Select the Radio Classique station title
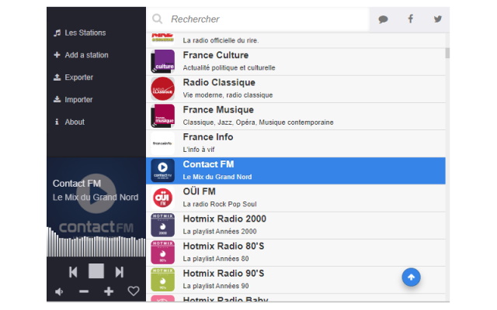497x310 pixels. (219, 83)
